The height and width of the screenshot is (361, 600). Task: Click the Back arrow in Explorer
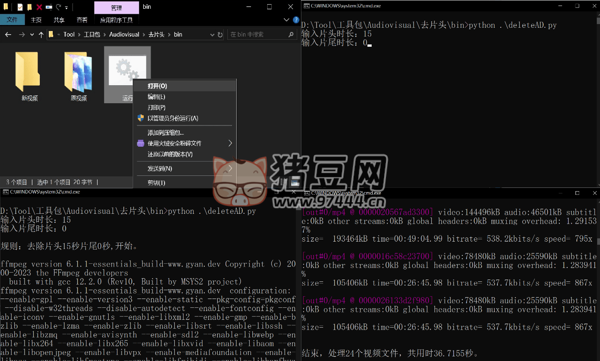8,35
